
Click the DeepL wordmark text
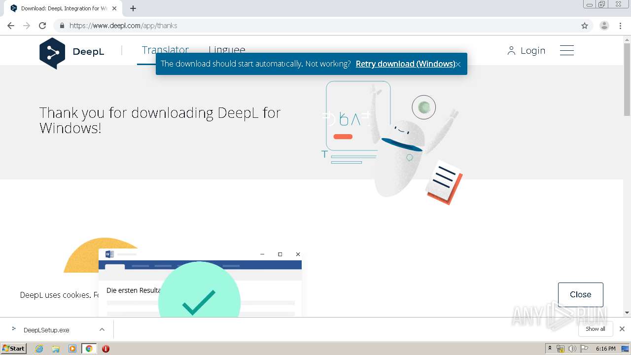[88, 51]
